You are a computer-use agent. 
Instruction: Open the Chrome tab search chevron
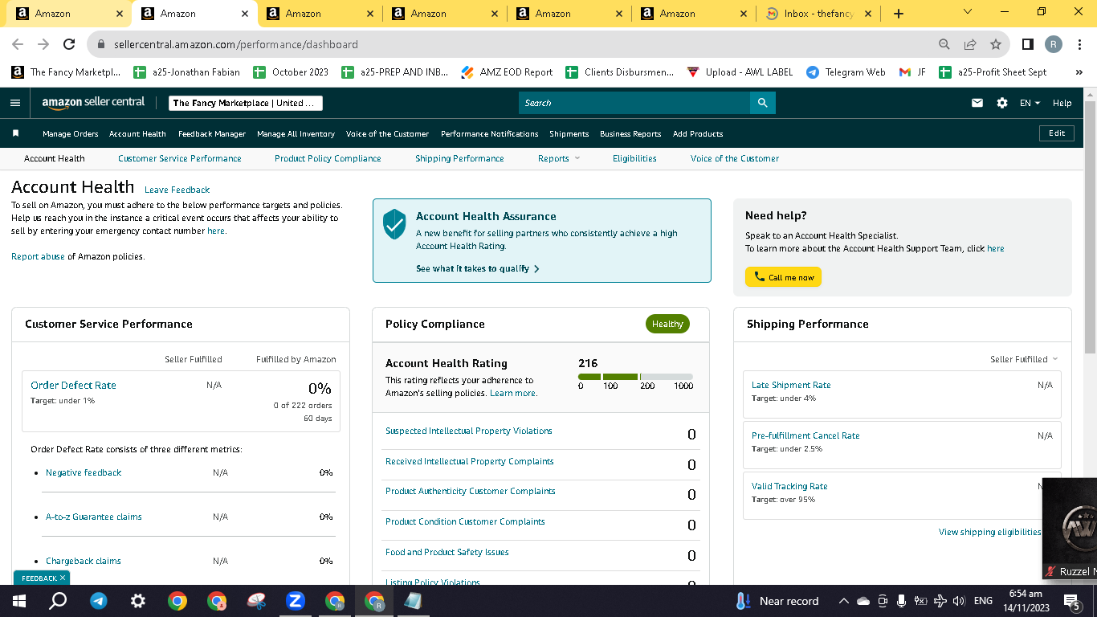(x=967, y=12)
